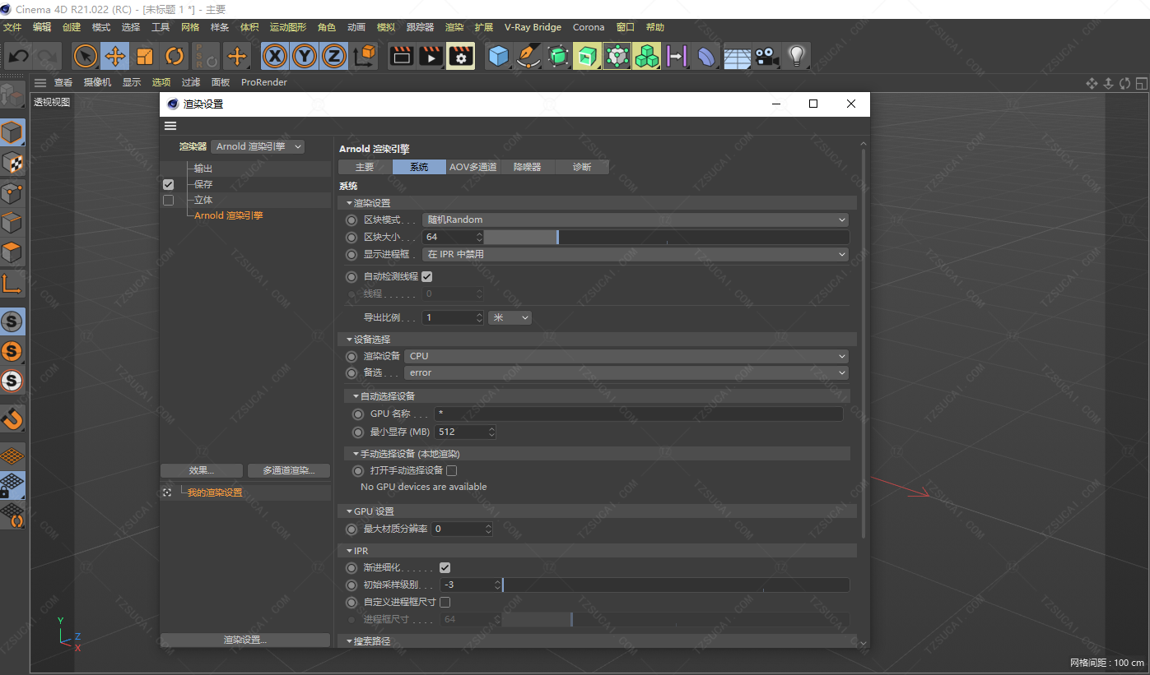Select the Live Selection tool
The height and width of the screenshot is (675, 1150).
tap(85, 57)
